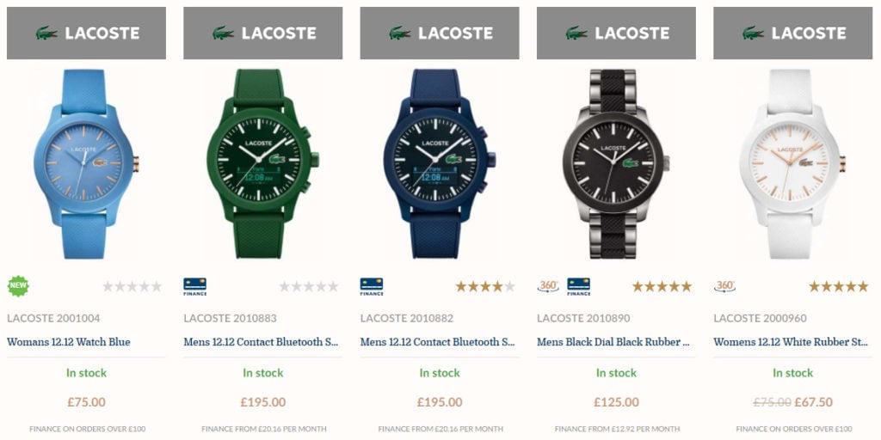Open the Womens 12.12 White Rubber link
The width and height of the screenshot is (881, 440).
[792, 342]
